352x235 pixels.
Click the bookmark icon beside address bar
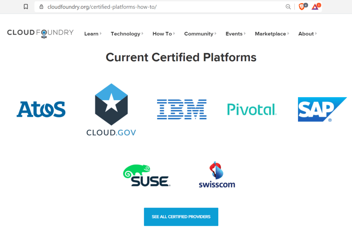pos(26,7)
